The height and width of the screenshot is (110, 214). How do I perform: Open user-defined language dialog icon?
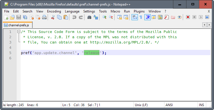154,17
